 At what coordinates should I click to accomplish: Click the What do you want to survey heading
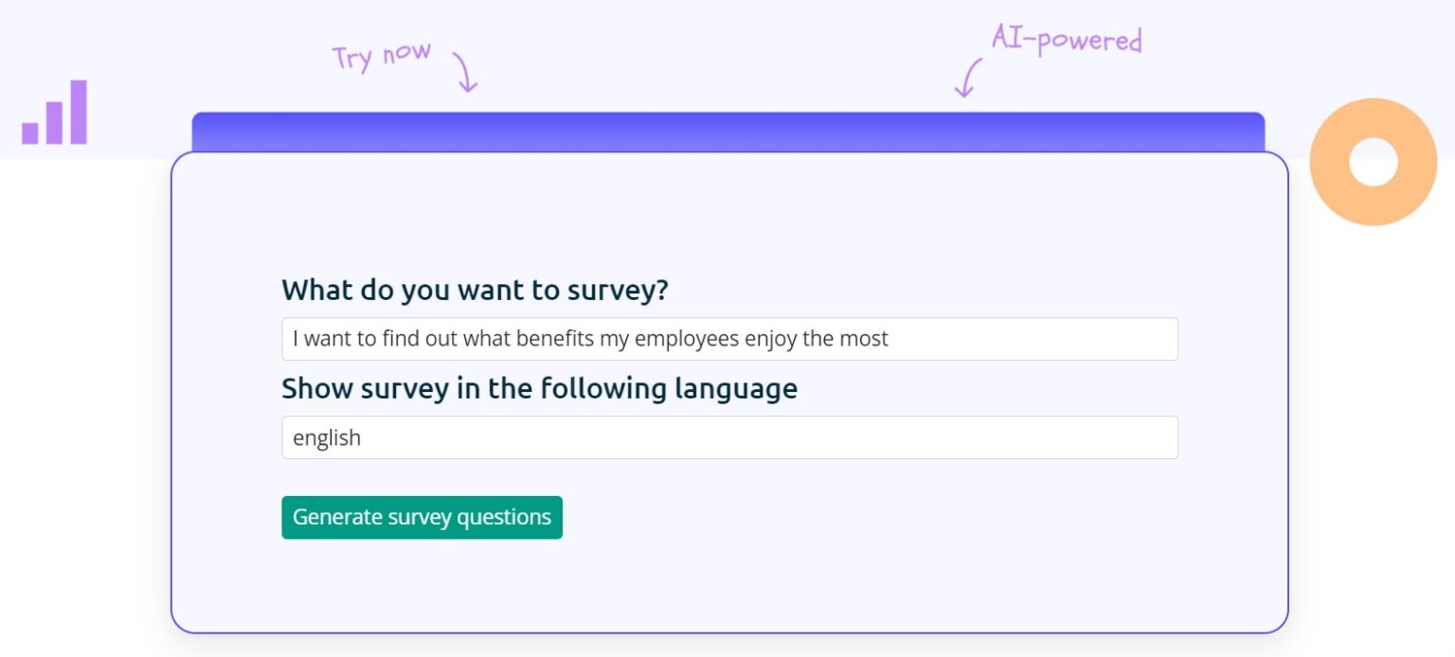pyautogui.click(x=475, y=290)
